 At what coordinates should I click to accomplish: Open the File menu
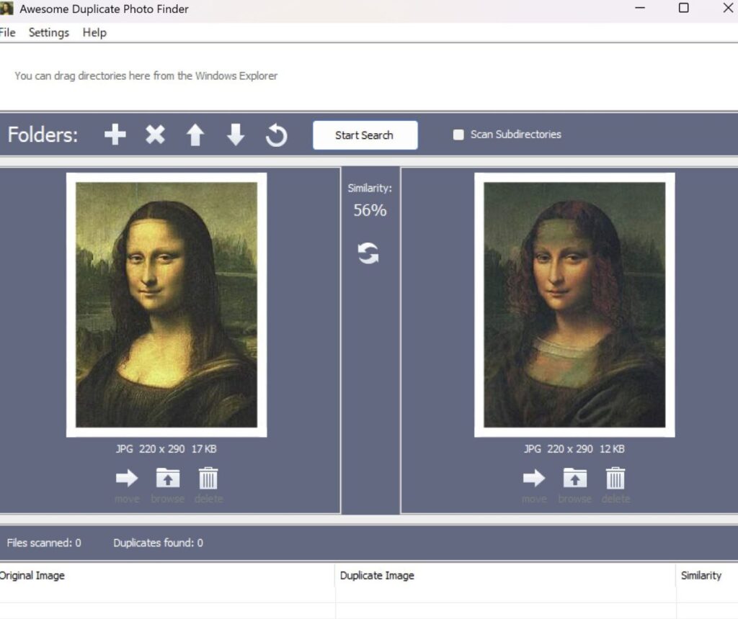pos(7,32)
